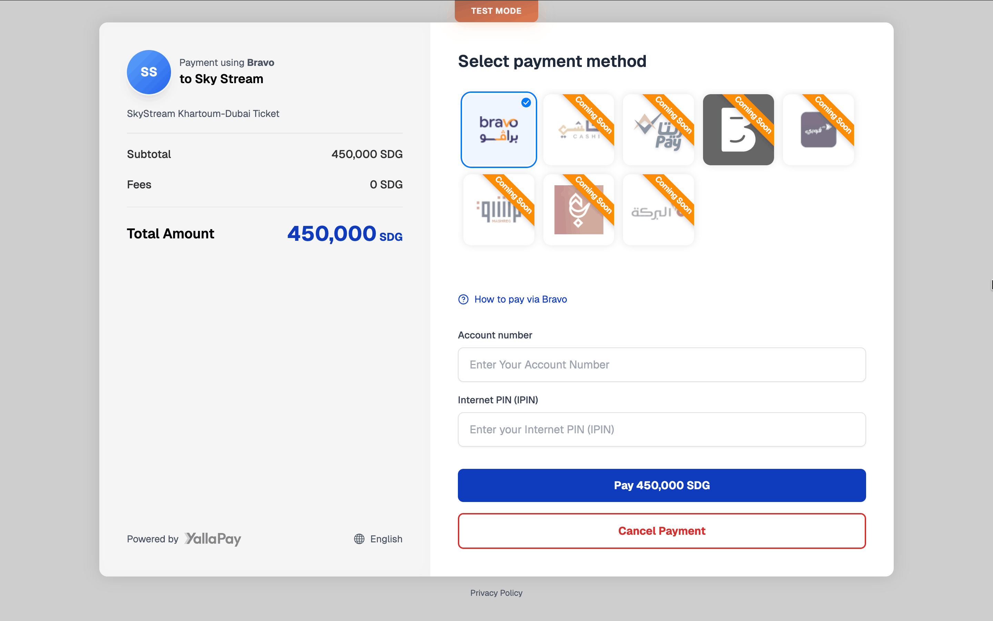The image size is (993, 621).
Task: Select the Mashreq payment option
Action: tap(499, 210)
